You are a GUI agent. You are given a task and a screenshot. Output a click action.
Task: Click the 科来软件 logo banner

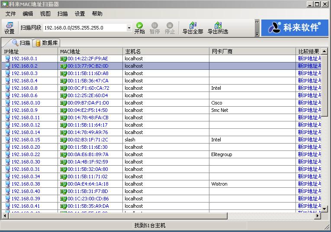click(x=295, y=28)
